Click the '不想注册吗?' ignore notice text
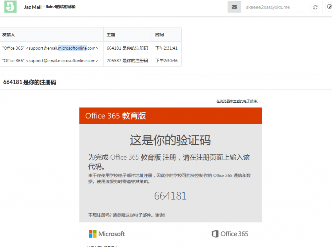332x247 pixels. [x=127, y=215]
